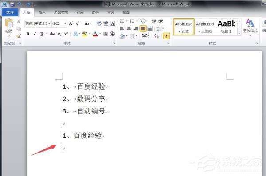Open the Asian layout icon
The width and height of the screenshot is (266, 176).
tap(145, 35)
